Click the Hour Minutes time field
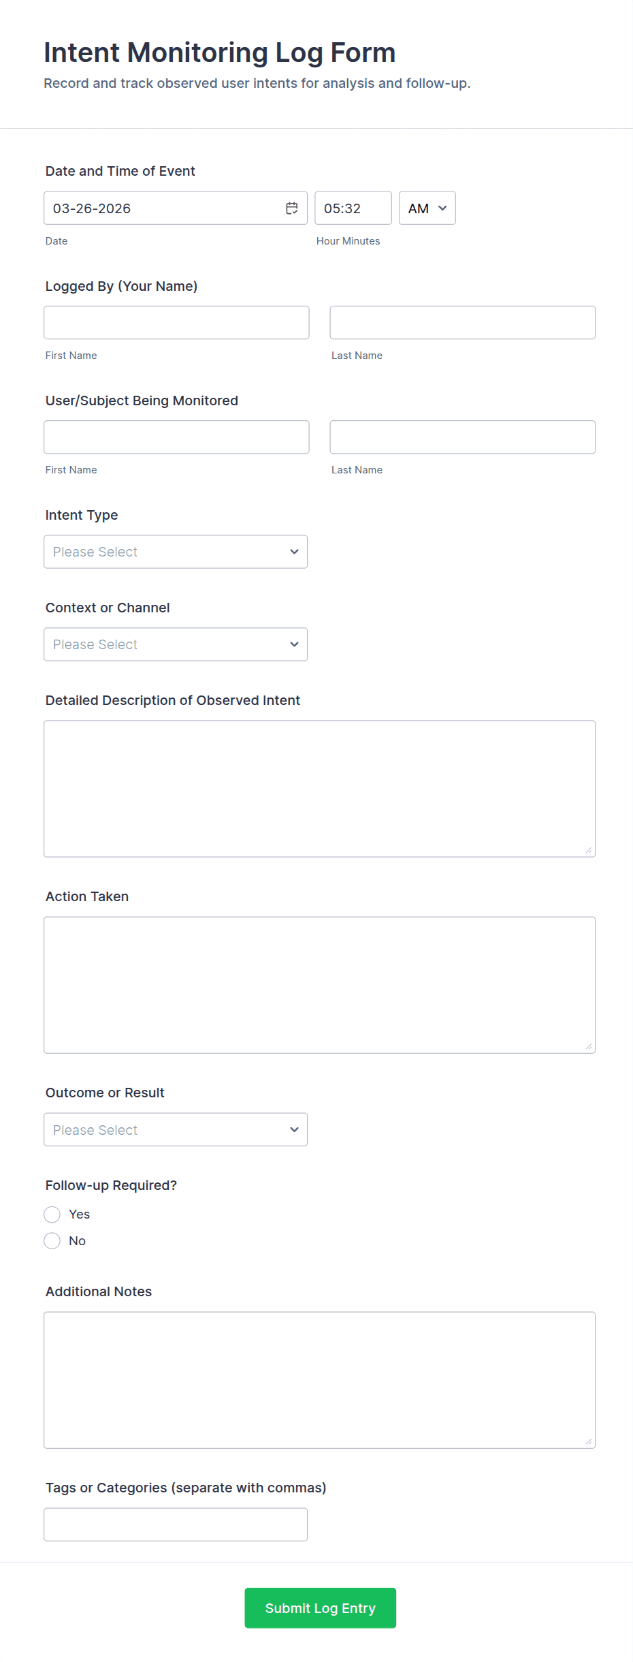Screen dimensions: 633x1662 353,208
